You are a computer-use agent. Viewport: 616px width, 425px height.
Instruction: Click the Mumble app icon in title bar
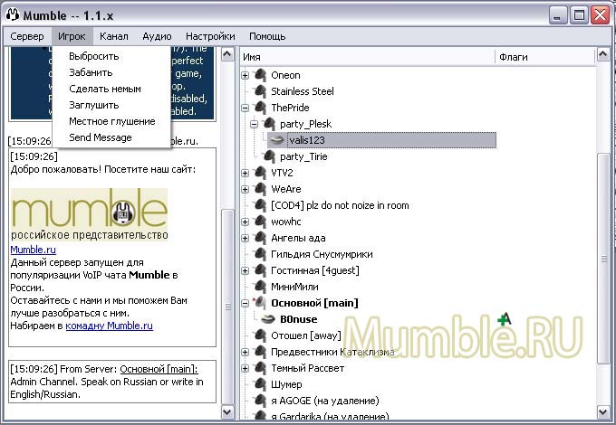coord(14,14)
